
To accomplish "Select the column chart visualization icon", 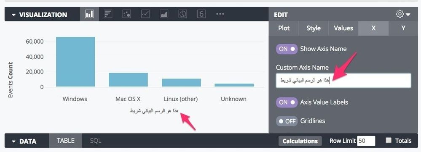I will coord(89,14).
